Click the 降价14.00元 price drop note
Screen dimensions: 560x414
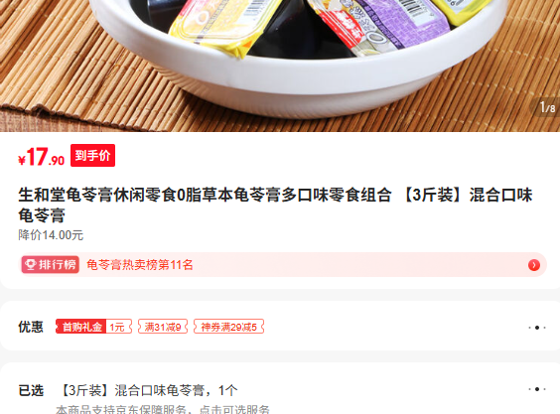tap(51, 235)
